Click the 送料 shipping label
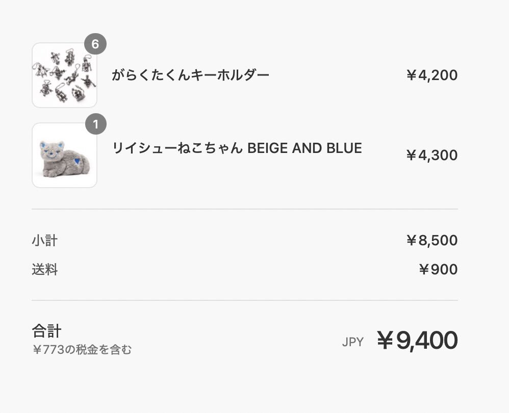The width and height of the screenshot is (509, 413). coord(45,269)
